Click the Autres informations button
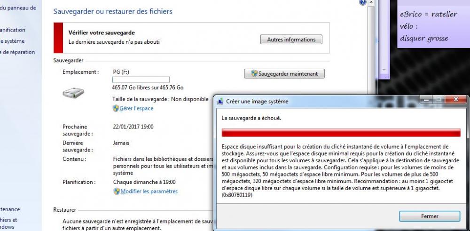This screenshot has width=470, height=231. click(x=291, y=40)
